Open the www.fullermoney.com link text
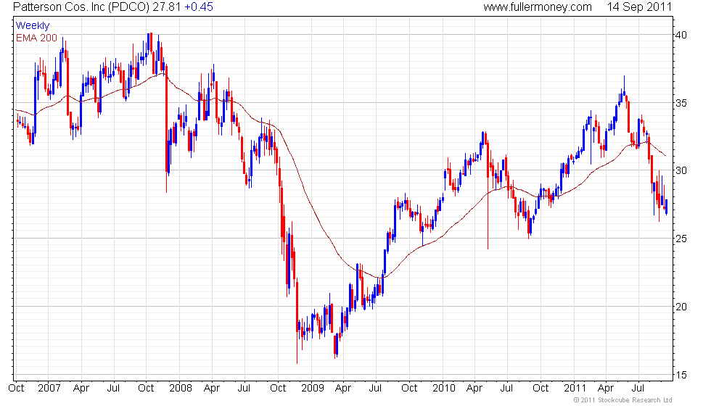 click(538, 7)
